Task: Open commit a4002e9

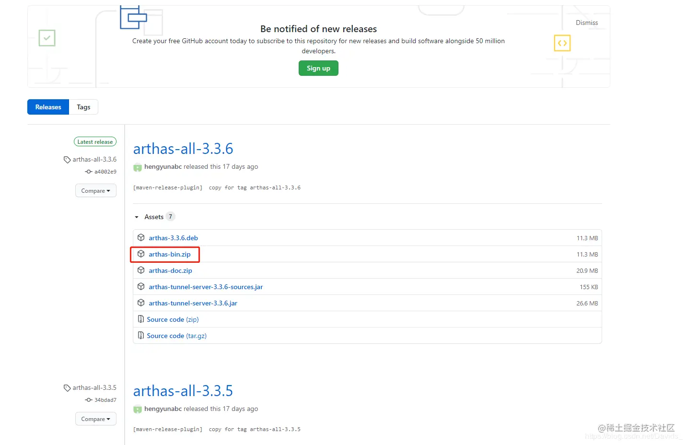Action: (x=105, y=172)
